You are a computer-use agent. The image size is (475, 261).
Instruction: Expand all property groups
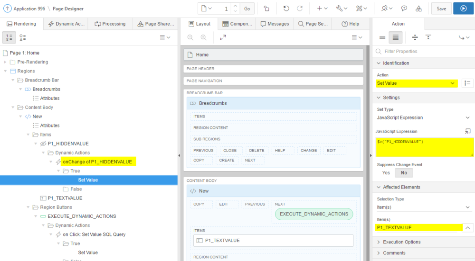pyautogui.click(x=428, y=37)
